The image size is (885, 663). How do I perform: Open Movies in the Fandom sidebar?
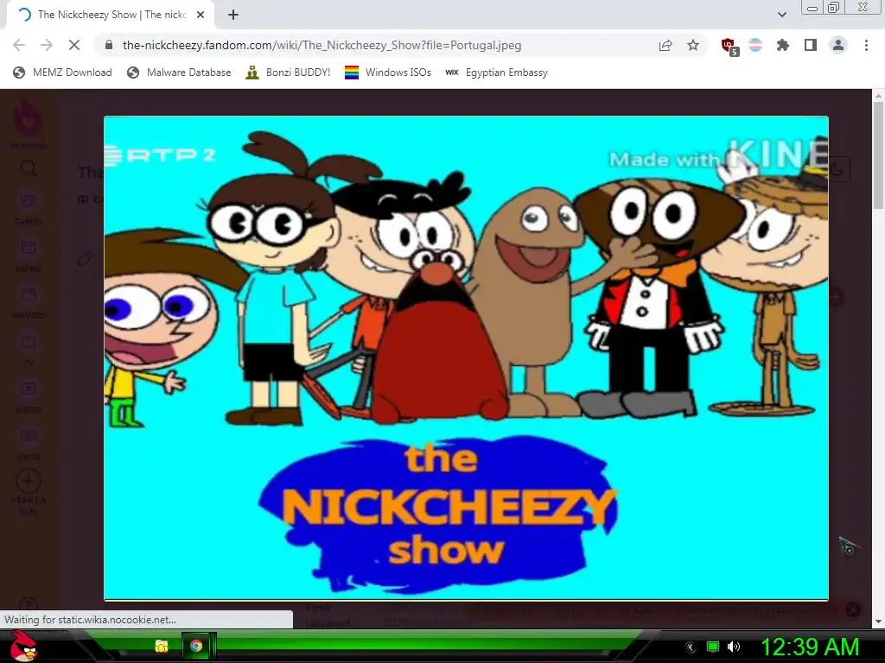click(x=29, y=301)
